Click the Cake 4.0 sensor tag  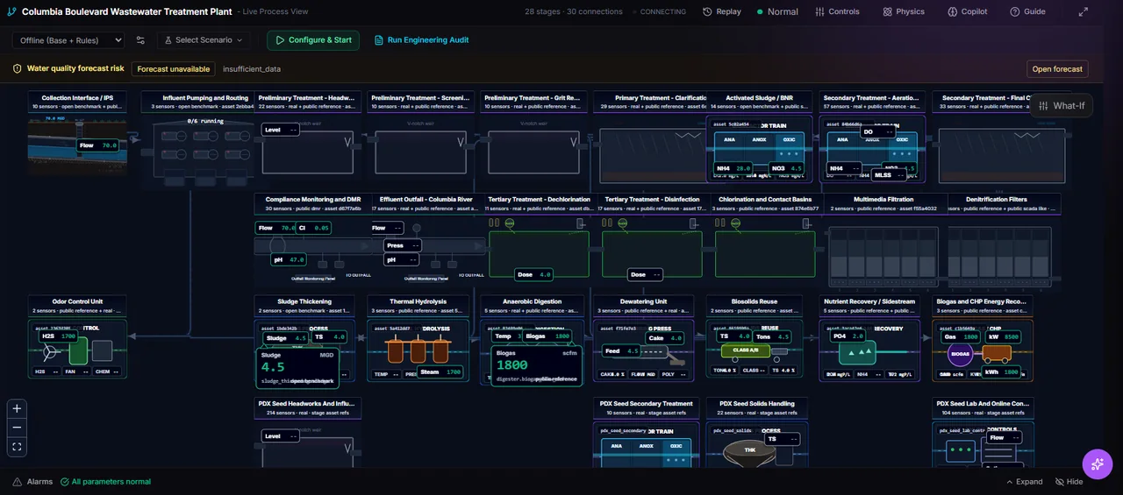click(x=667, y=337)
